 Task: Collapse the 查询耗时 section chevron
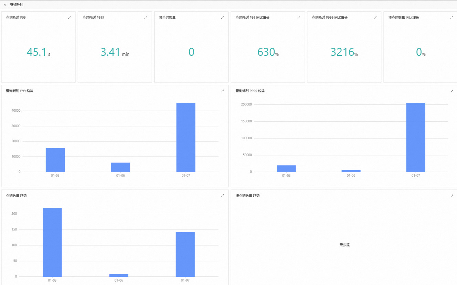(x=5, y=5)
